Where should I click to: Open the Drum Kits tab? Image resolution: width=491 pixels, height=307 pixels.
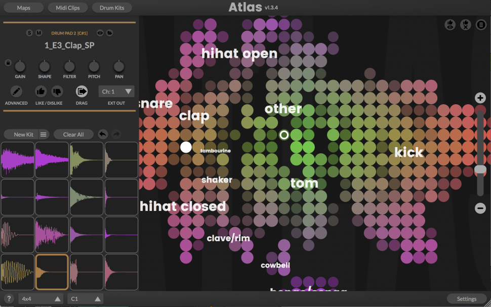click(112, 8)
